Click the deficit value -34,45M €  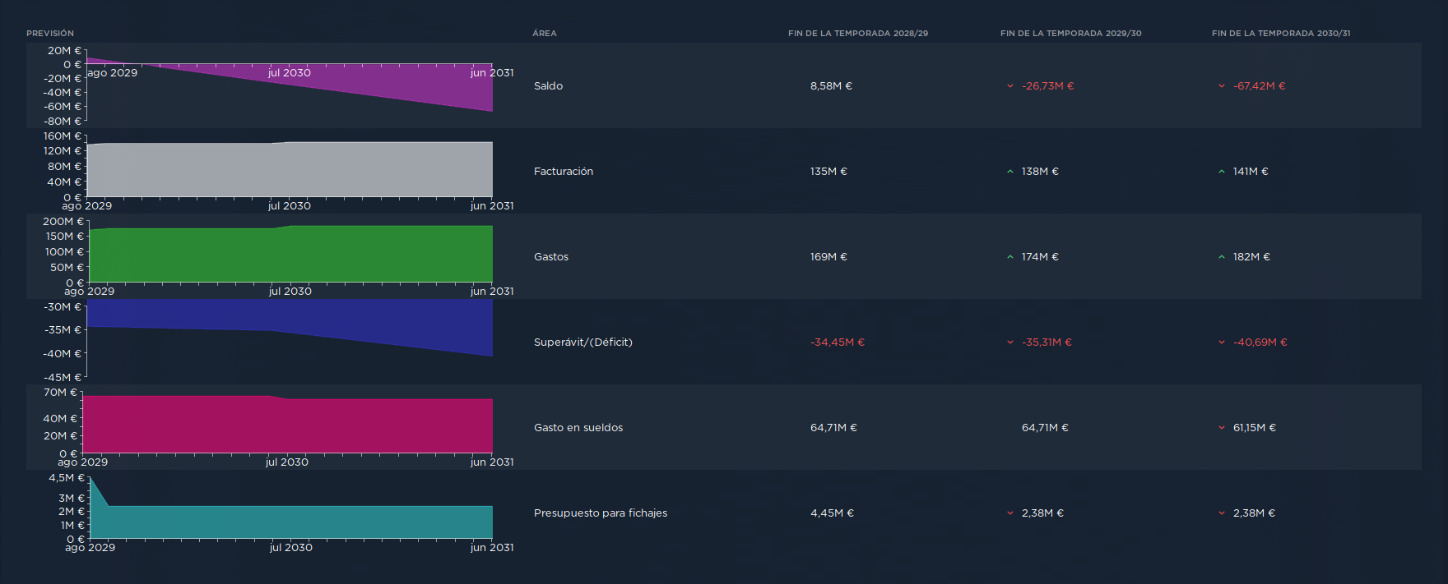pyautogui.click(x=838, y=343)
